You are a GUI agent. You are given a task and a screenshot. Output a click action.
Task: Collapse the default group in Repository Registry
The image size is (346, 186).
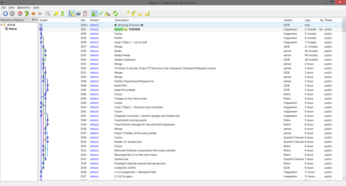pyautogui.click(x=1, y=25)
